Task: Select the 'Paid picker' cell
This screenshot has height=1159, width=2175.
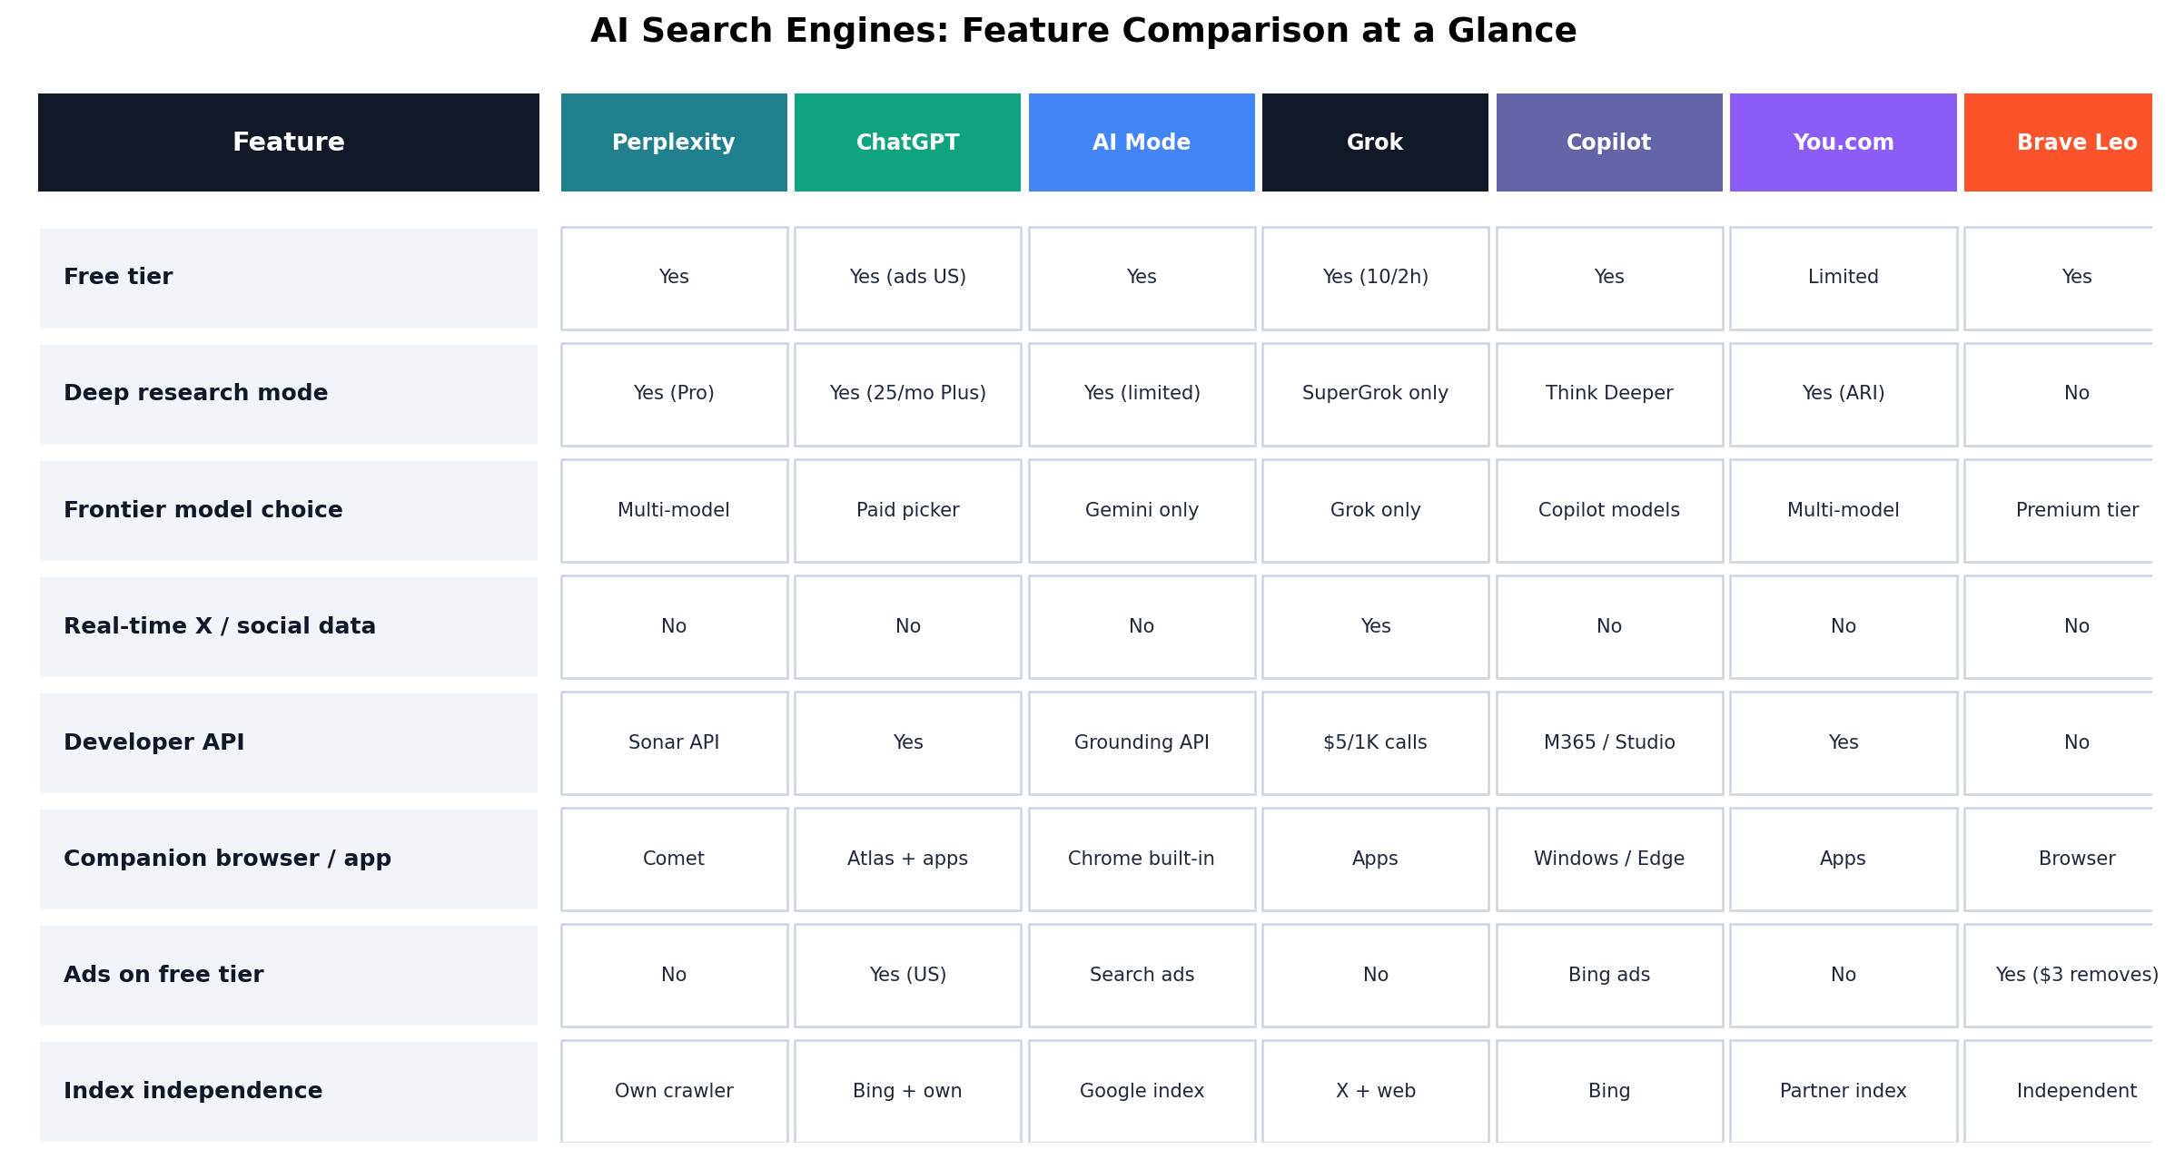Action: click(907, 510)
